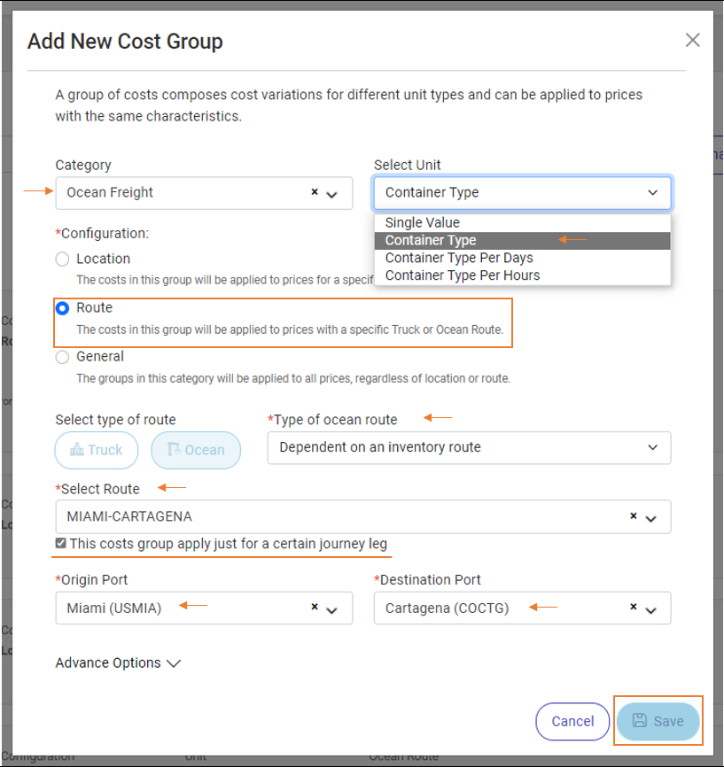Select the General configuration radio button
724x767 pixels.
[62, 357]
